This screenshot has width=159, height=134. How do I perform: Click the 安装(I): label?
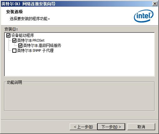point(11,29)
